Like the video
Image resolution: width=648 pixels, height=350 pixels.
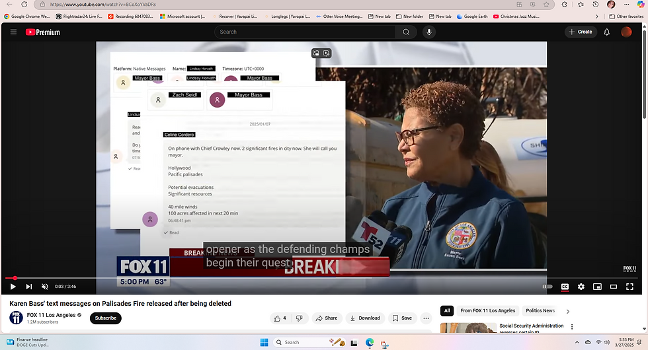point(280,318)
